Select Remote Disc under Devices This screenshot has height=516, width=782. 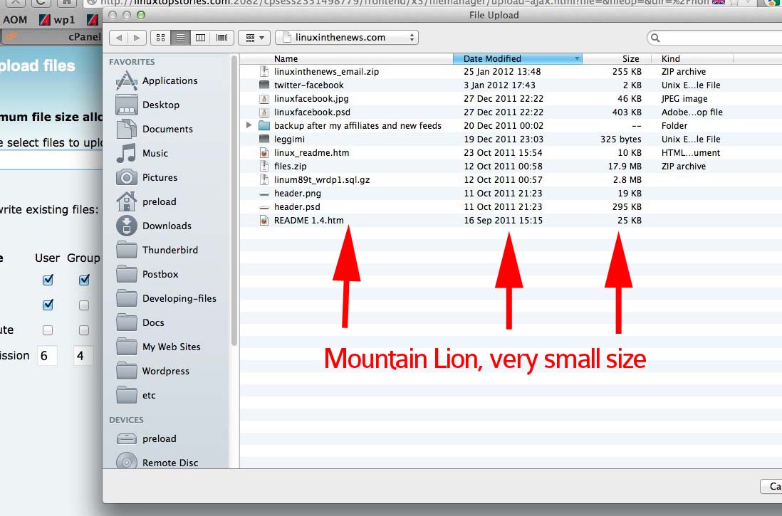pyautogui.click(x=157, y=463)
